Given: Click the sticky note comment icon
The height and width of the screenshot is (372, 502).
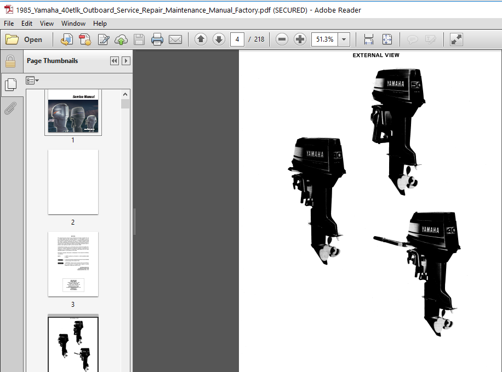Looking at the screenshot, I should click(412, 39).
